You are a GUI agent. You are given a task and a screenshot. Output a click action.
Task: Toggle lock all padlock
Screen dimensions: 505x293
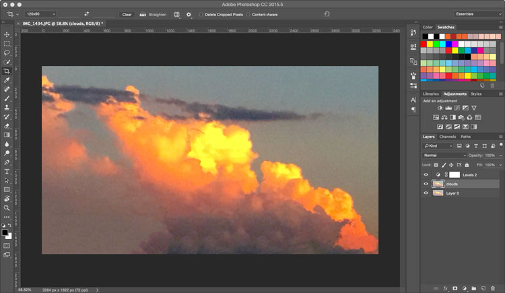[x=467, y=165]
